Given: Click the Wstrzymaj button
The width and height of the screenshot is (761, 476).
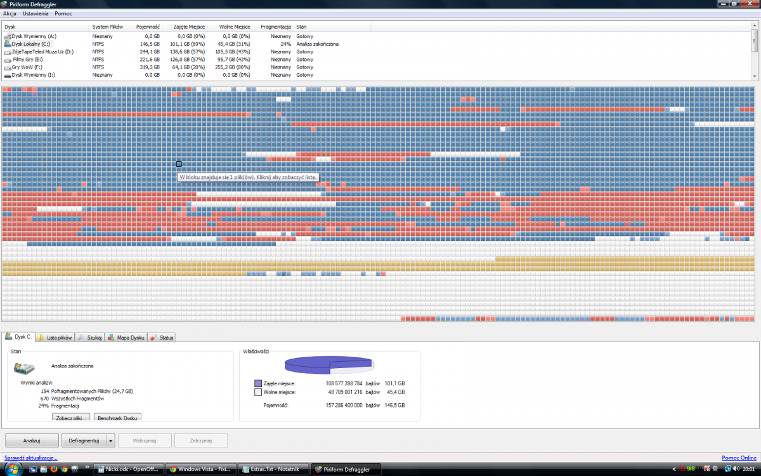Looking at the screenshot, I should 145,440.
